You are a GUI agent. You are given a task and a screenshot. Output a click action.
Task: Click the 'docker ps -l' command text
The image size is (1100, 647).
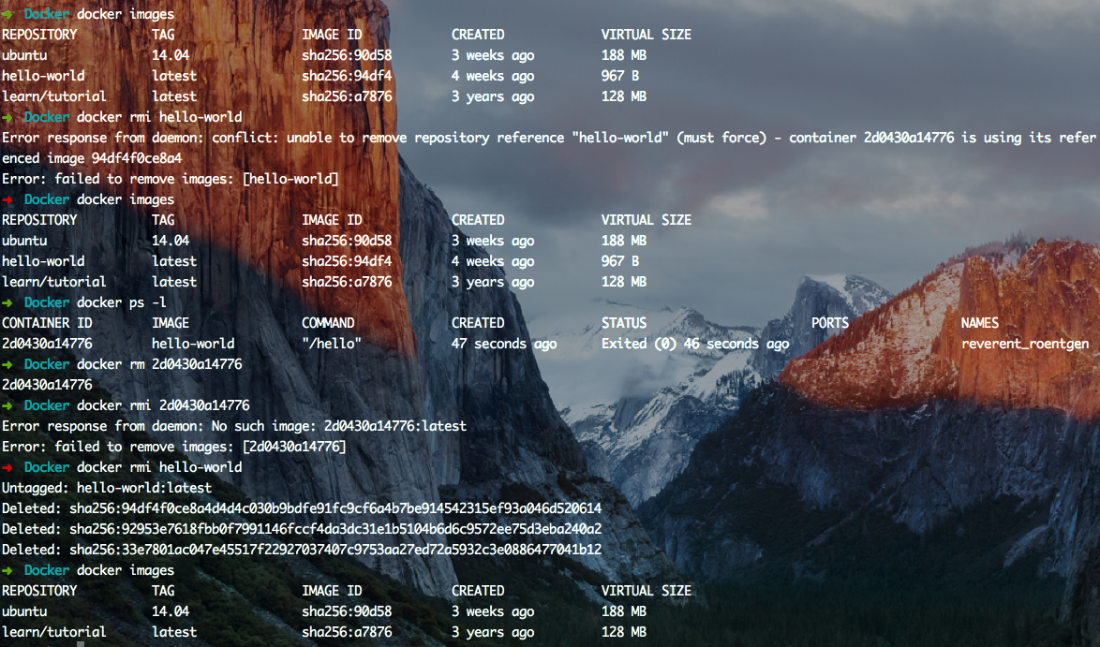122,302
